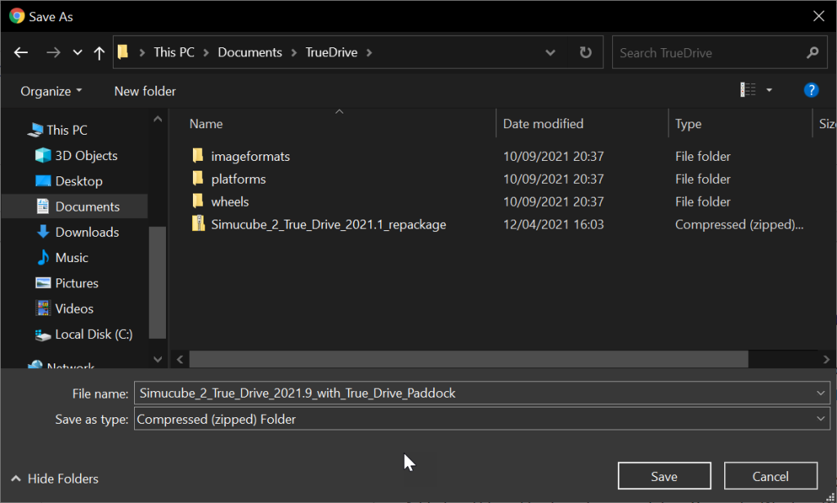
Task: Go forward with the right arrow
Action: (x=53, y=52)
